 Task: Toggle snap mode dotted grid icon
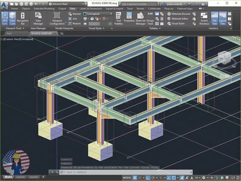[140, 178]
